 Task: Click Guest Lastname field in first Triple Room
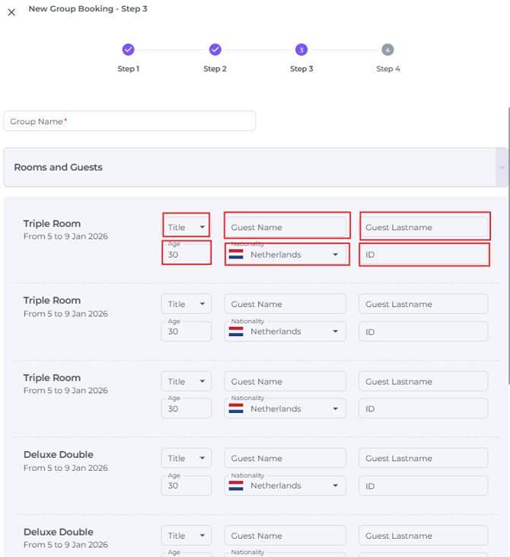pos(423,227)
